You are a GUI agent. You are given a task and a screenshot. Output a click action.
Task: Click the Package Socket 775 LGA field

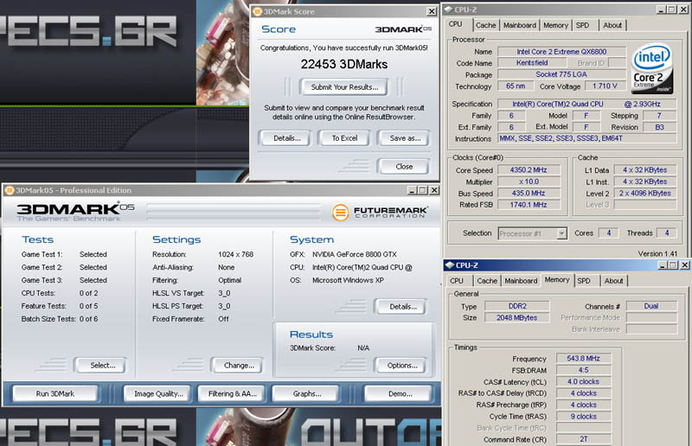coord(561,74)
